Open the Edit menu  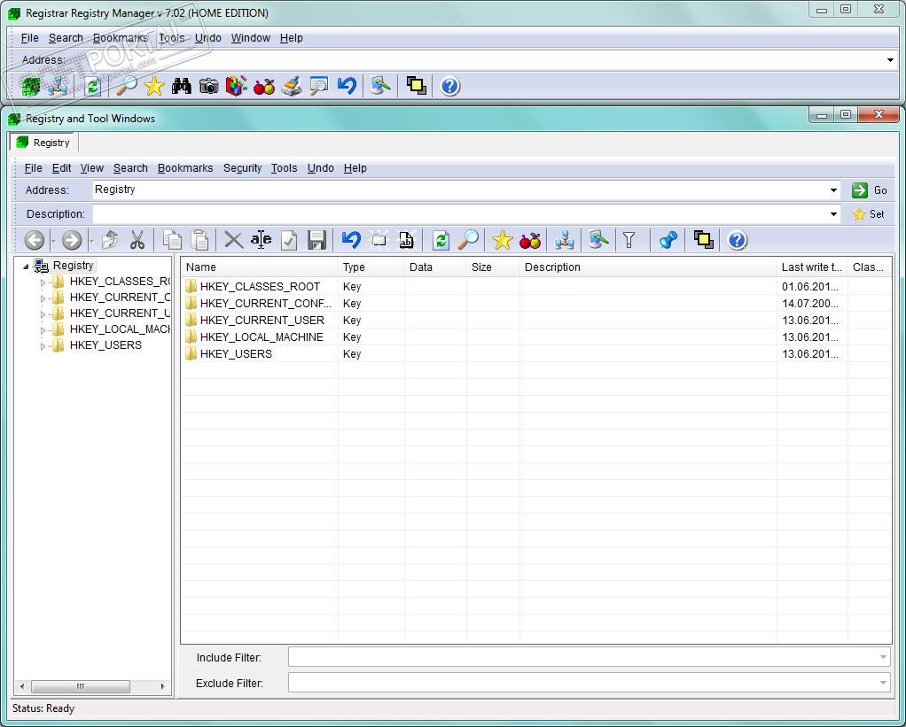click(x=61, y=168)
